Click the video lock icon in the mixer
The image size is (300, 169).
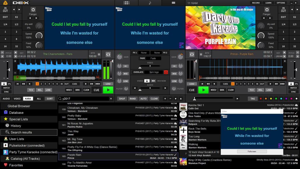point(147,81)
